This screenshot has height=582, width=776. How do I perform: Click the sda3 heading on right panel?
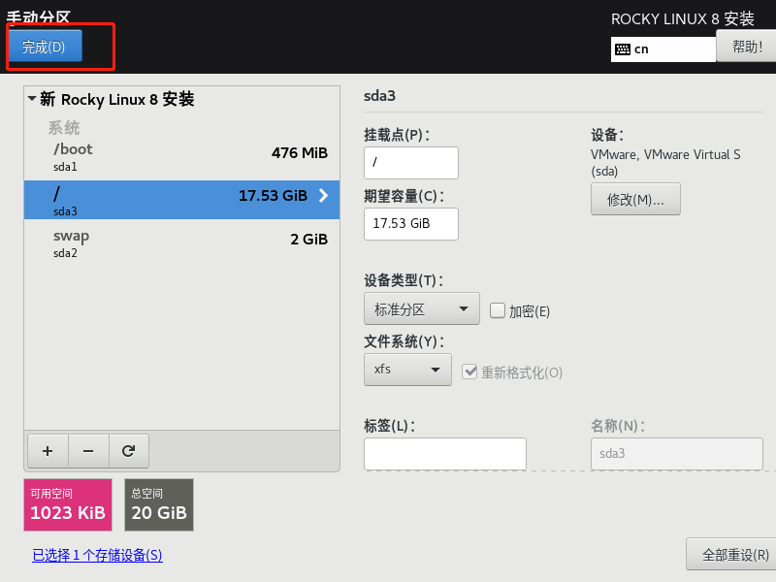click(379, 96)
